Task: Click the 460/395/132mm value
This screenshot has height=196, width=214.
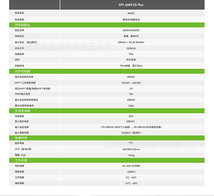Action: (x=131, y=149)
